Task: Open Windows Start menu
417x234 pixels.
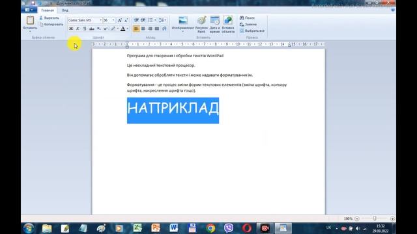Action: pos(29,228)
